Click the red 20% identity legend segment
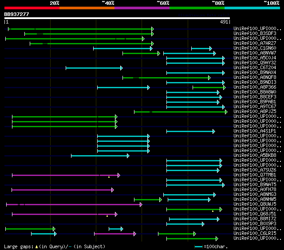This screenshot has height=250, width=284. (x=32, y=8)
